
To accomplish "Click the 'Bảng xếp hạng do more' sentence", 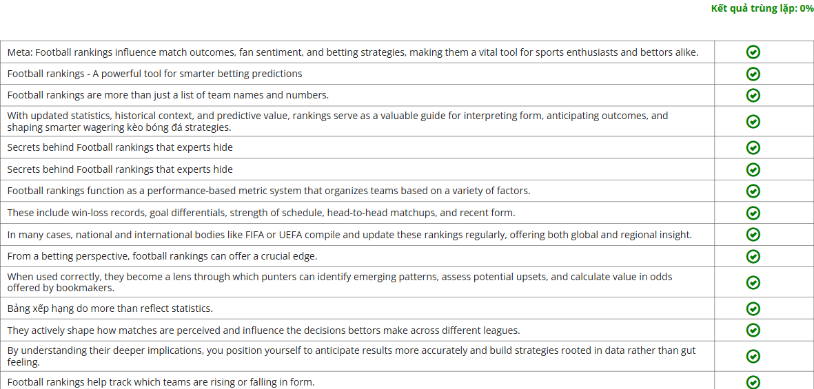I will (x=110, y=308).
